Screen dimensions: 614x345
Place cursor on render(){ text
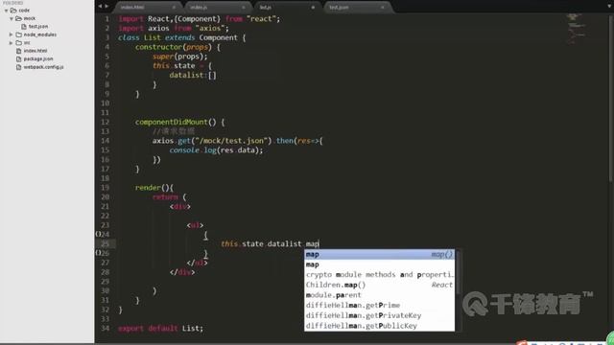click(x=154, y=188)
